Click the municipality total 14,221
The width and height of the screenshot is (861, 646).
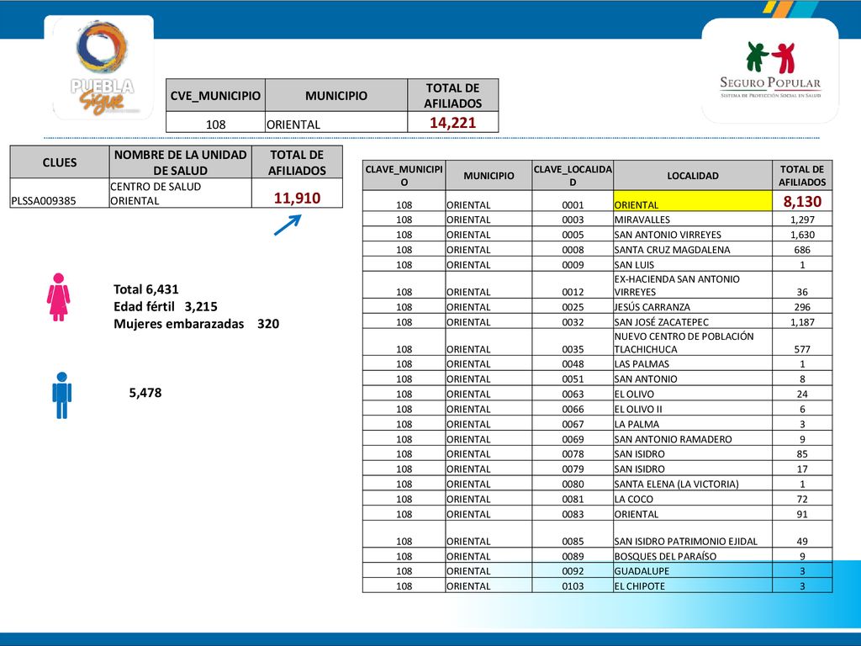point(452,123)
